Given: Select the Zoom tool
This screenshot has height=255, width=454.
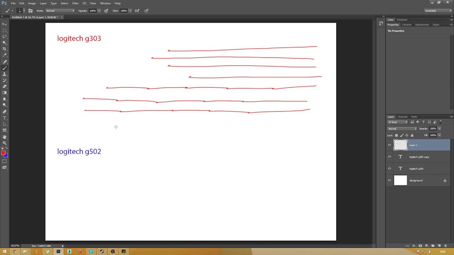Looking at the screenshot, I should (5, 143).
